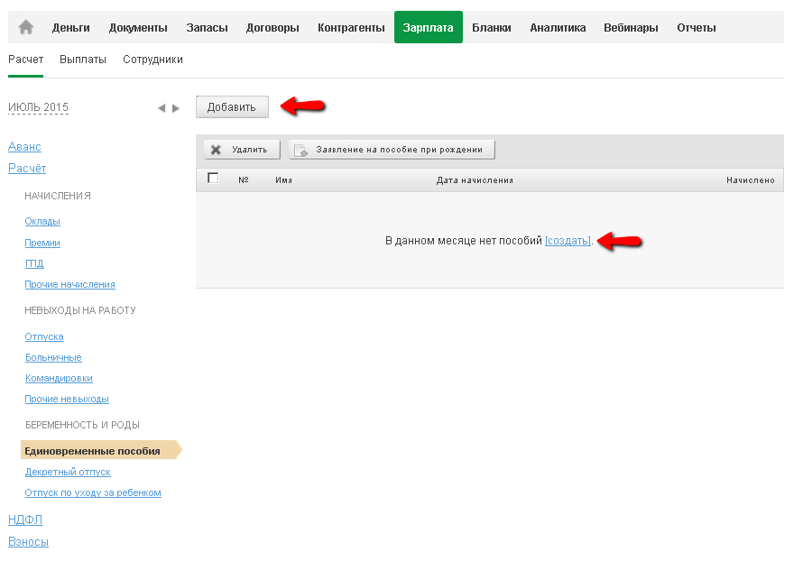Open the Премии link
Screen dimensions: 794x561
(x=42, y=243)
